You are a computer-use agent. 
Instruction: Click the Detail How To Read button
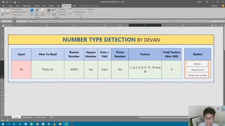point(198,75)
